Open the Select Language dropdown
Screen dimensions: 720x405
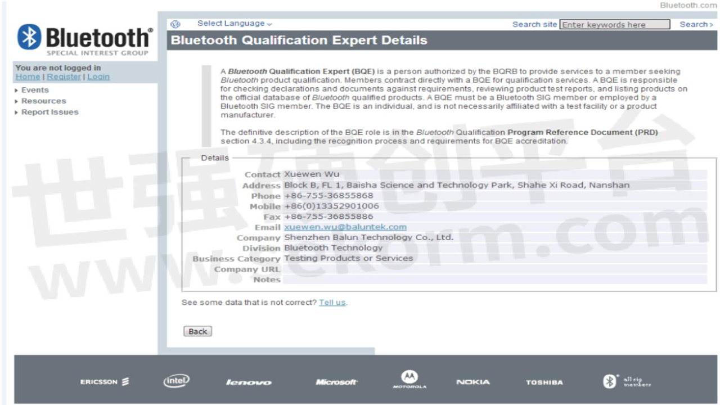[x=235, y=24]
